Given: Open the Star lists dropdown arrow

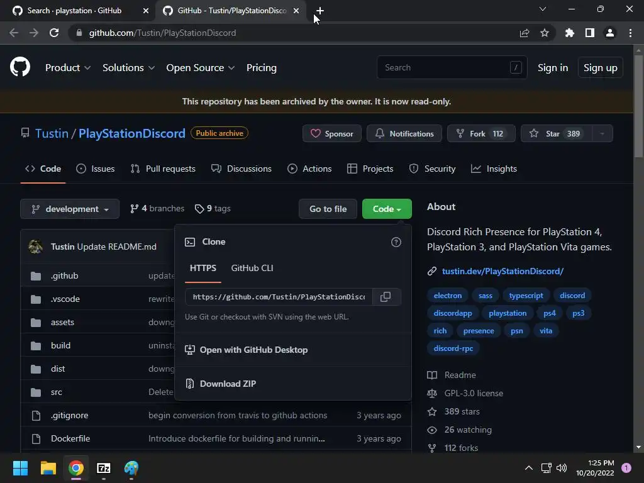Looking at the screenshot, I should click(602, 133).
